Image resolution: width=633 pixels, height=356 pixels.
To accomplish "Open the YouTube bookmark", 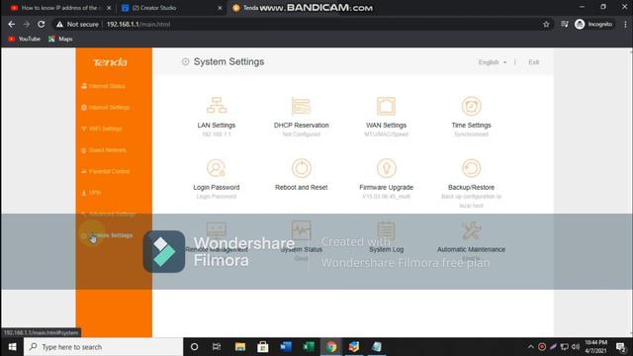I will click(x=24, y=39).
